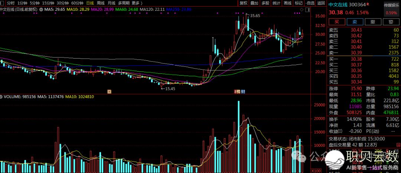
Task: Open the 复权 adjustment option
Action: pyautogui.click(x=243, y=3)
